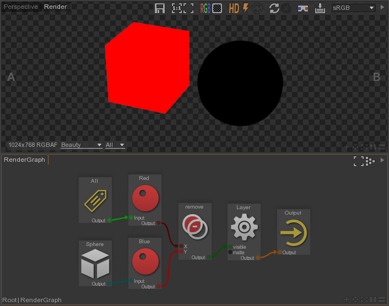Toggle the checkerboard alpha background
This screenshot has width=389, height=306.
[x=218, y=8]
